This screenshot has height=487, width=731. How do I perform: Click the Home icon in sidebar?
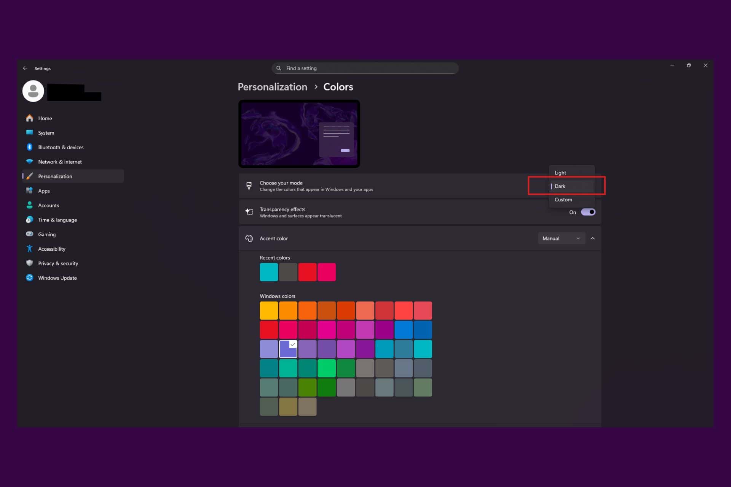[30, 118]
